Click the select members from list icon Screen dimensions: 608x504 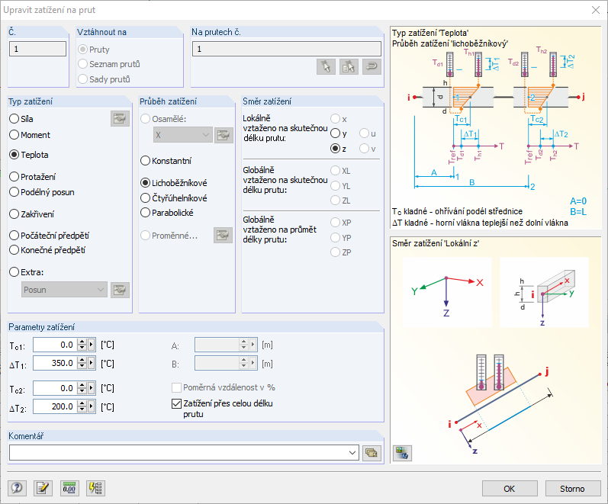tap(349, 67)
